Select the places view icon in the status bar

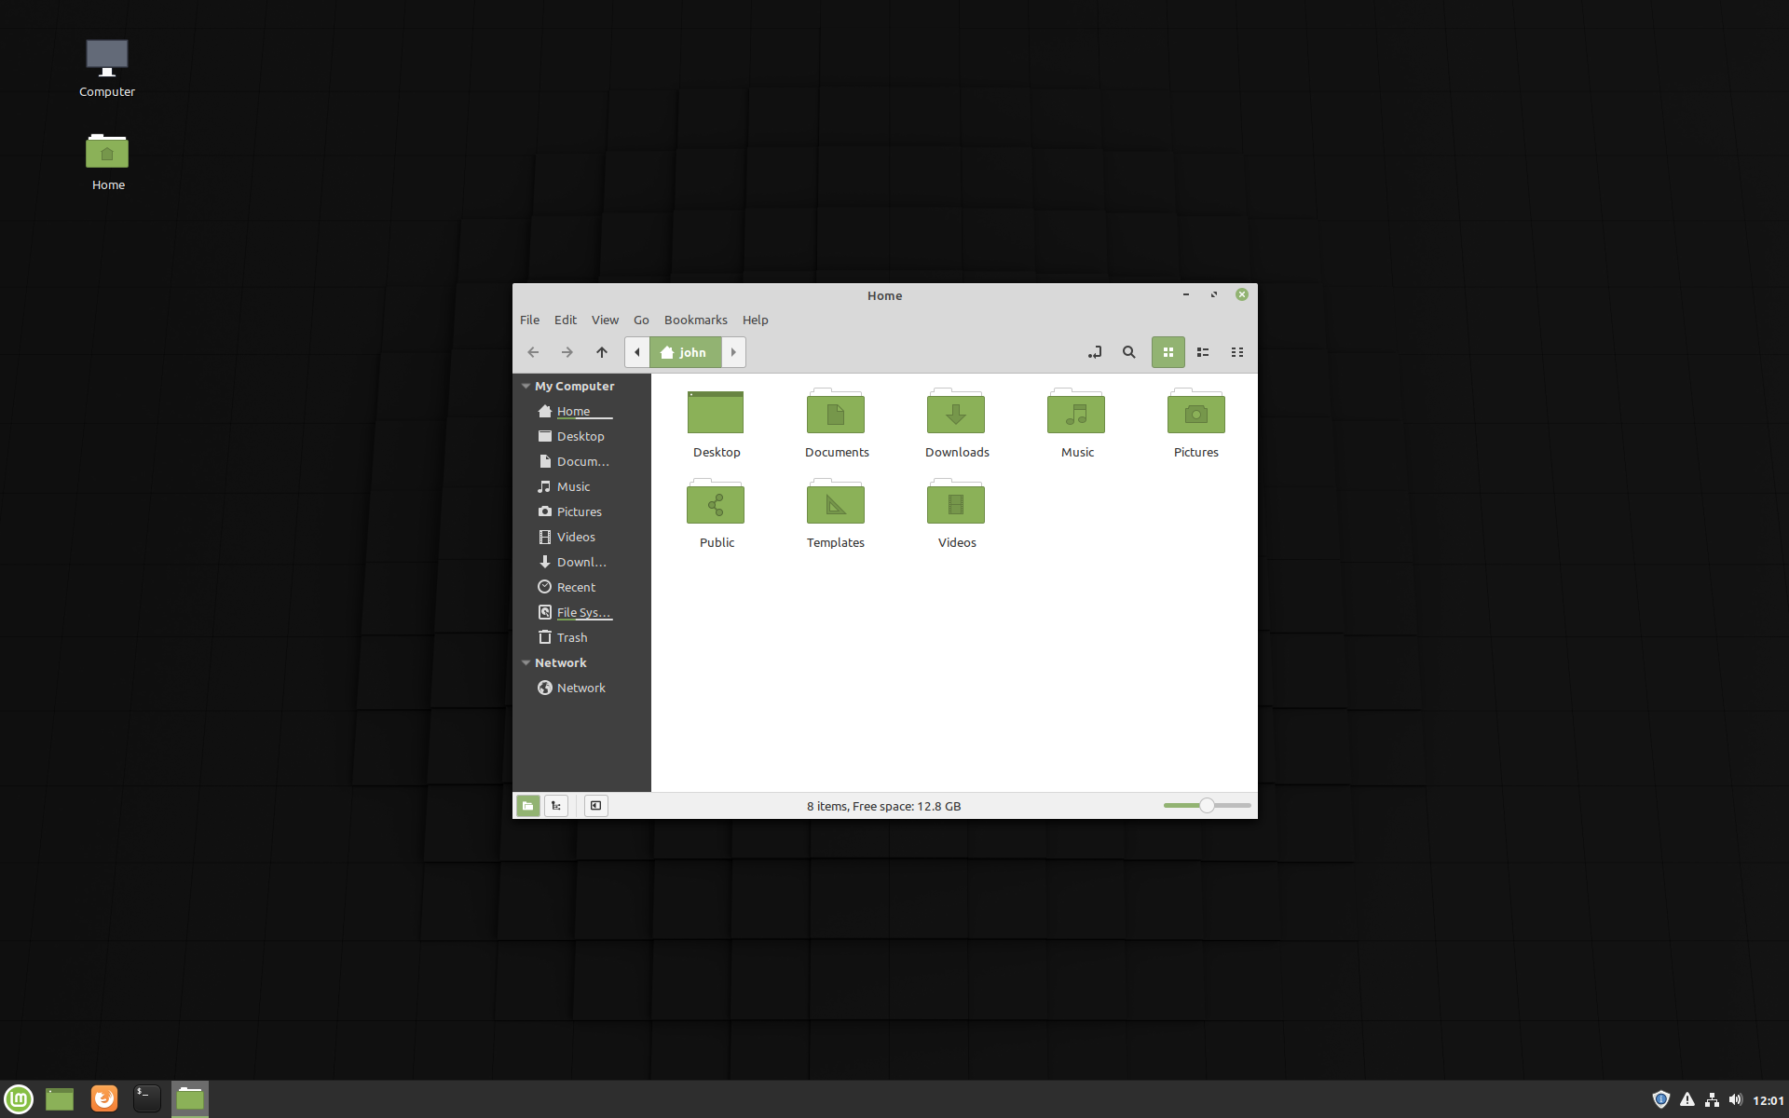click(528, 805)
